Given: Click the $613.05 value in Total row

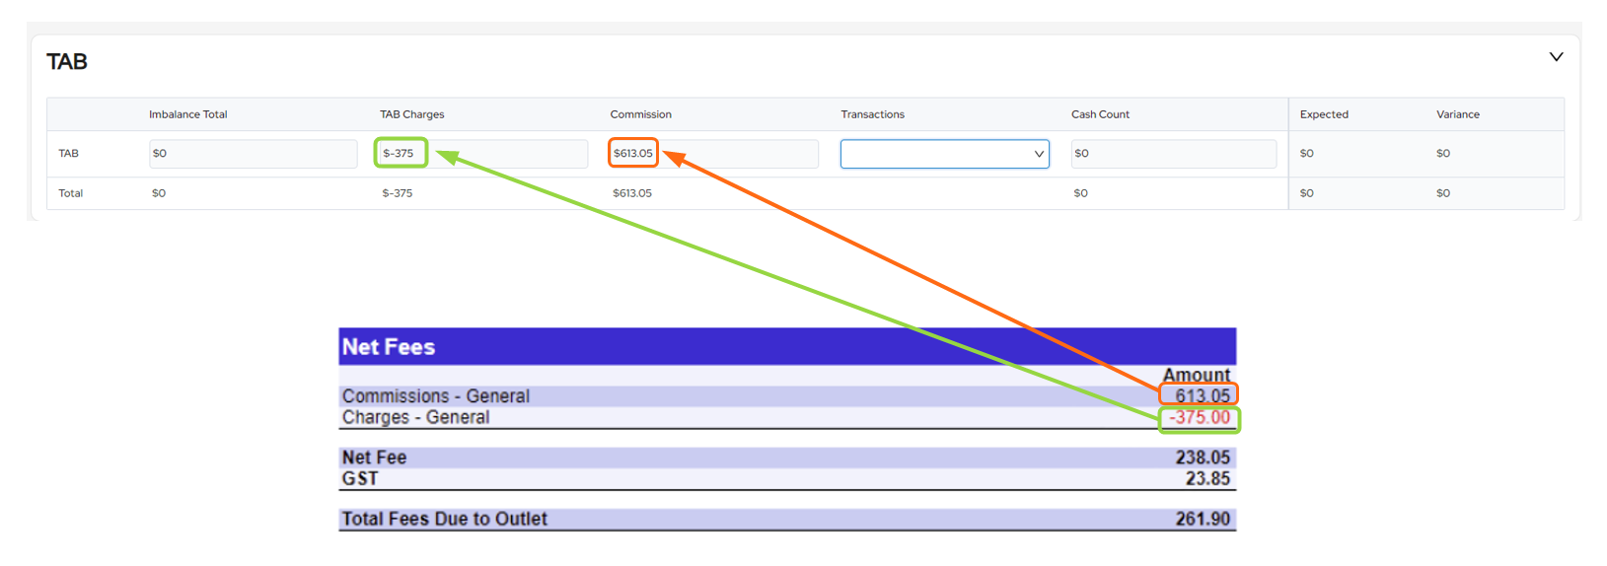Looking at the screenshot, I should pyautogui.click(x=632, y=193).
